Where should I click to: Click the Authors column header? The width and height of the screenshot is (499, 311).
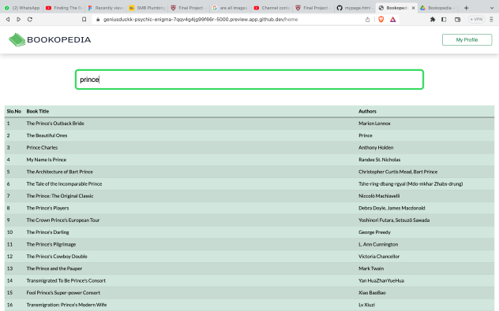tap(367, 111)
